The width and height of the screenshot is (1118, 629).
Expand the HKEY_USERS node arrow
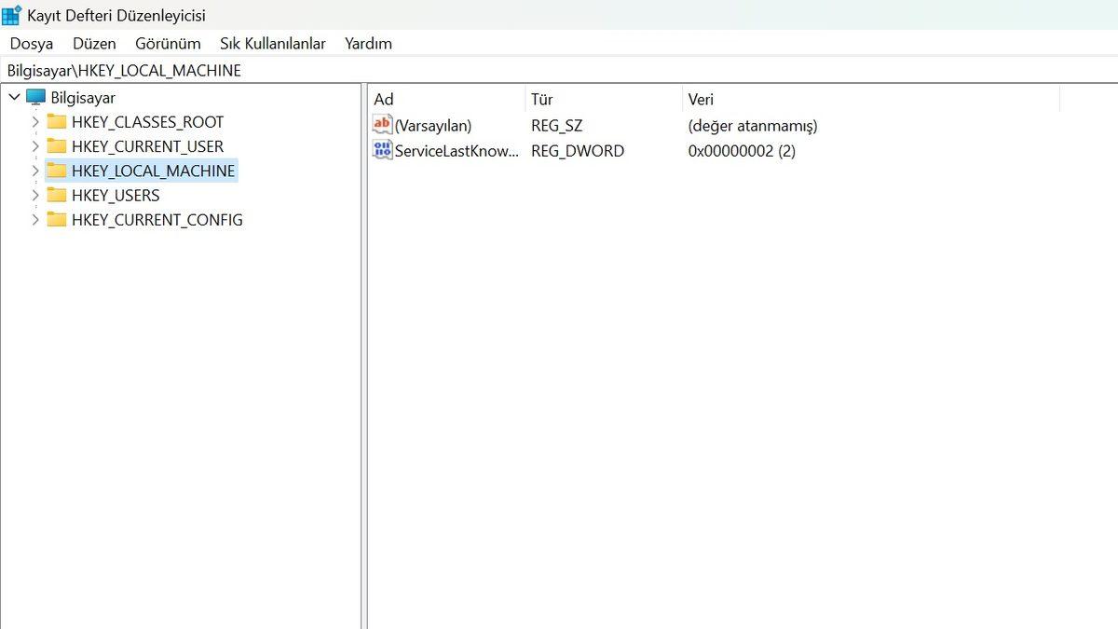pyautogui.click(x=34, y=195)
